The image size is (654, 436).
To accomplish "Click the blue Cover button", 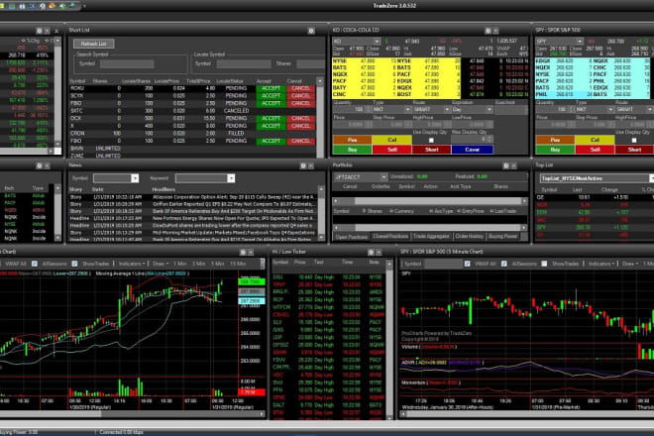I will (472, 150).
